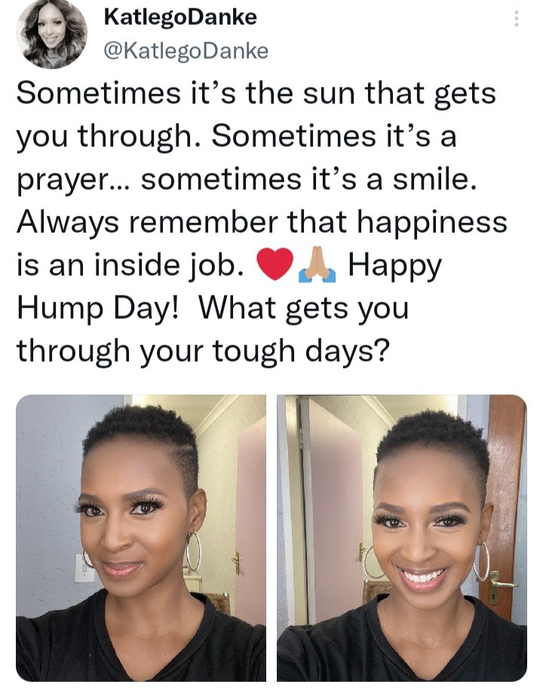This screenshot has height=694, width=543.
Task: Tap the hoop earring in the left photo
Action: point(193,551)
